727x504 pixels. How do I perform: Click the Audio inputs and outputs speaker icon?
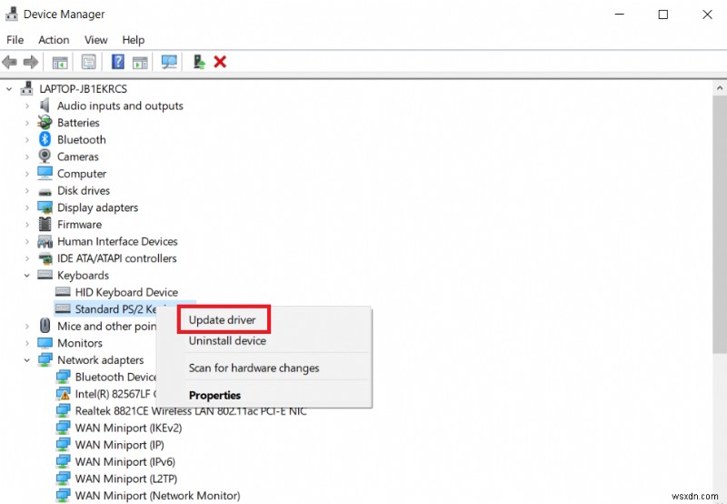coord(45,106)
